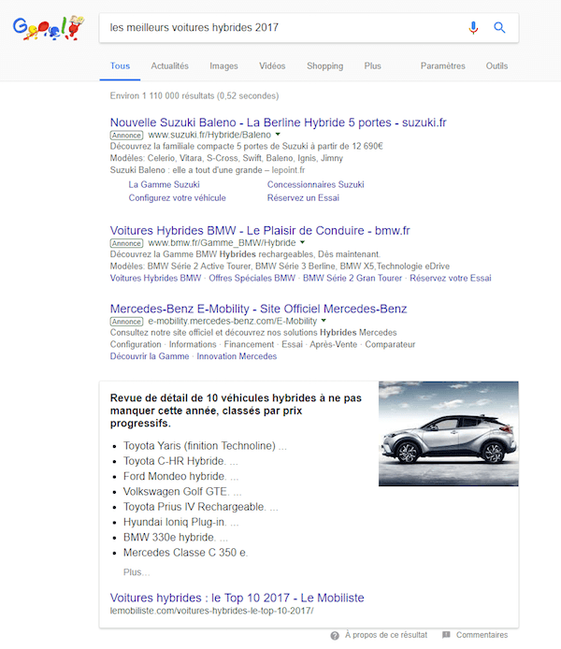The image size is (561, 649).
Task: Open the Shopping tab
Action: click(x=324, y=66)
